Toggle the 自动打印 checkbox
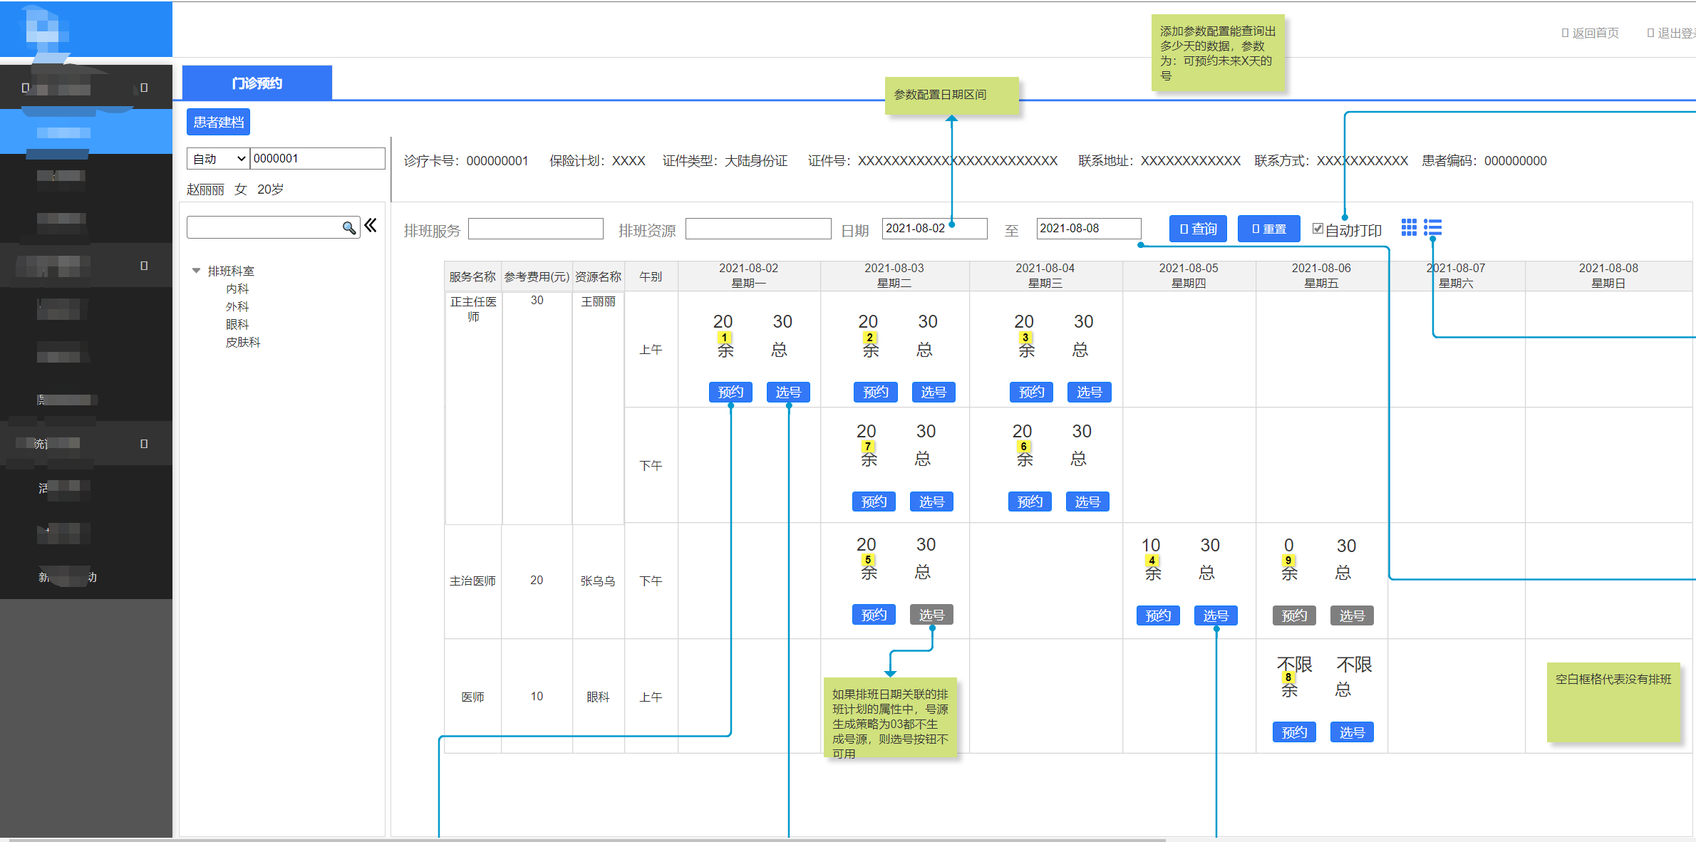Screen dimensions: 1696x842 1318,229
